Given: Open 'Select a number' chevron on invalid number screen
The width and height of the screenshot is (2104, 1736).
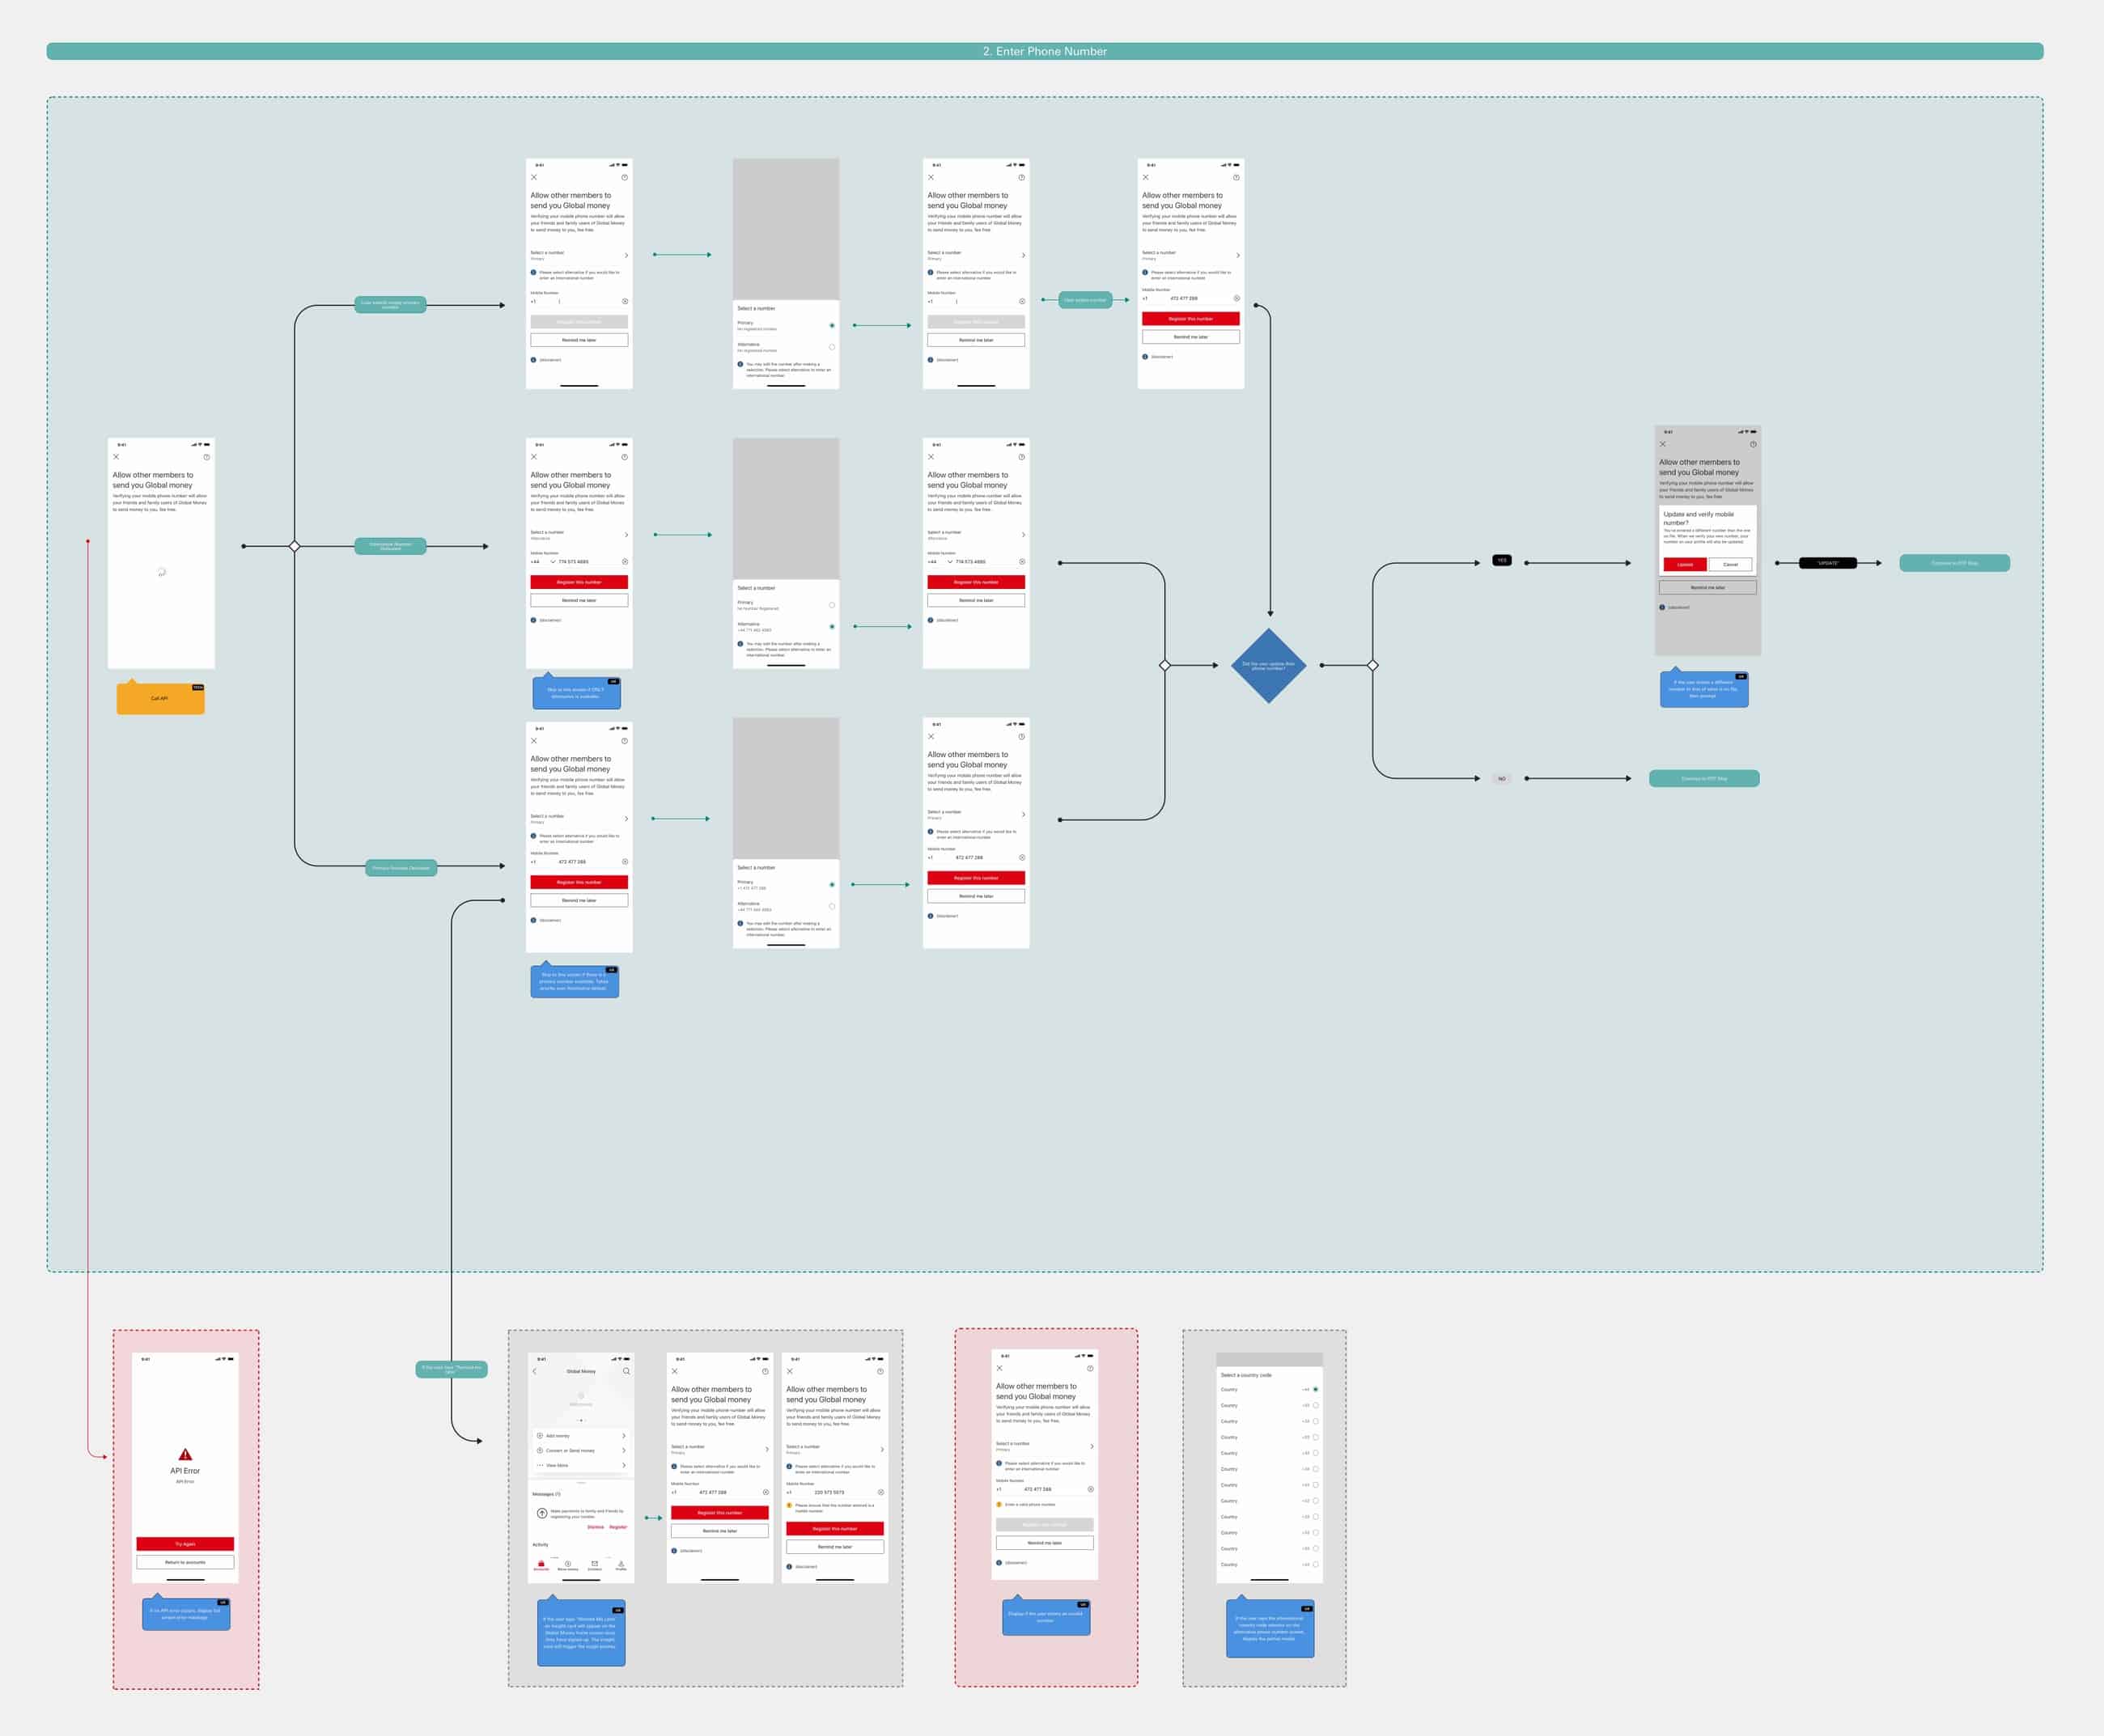Looking at the screenshot, I should tap(1092, 1446).
